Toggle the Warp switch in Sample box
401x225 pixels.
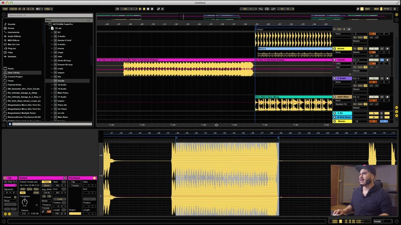(46, 182)
